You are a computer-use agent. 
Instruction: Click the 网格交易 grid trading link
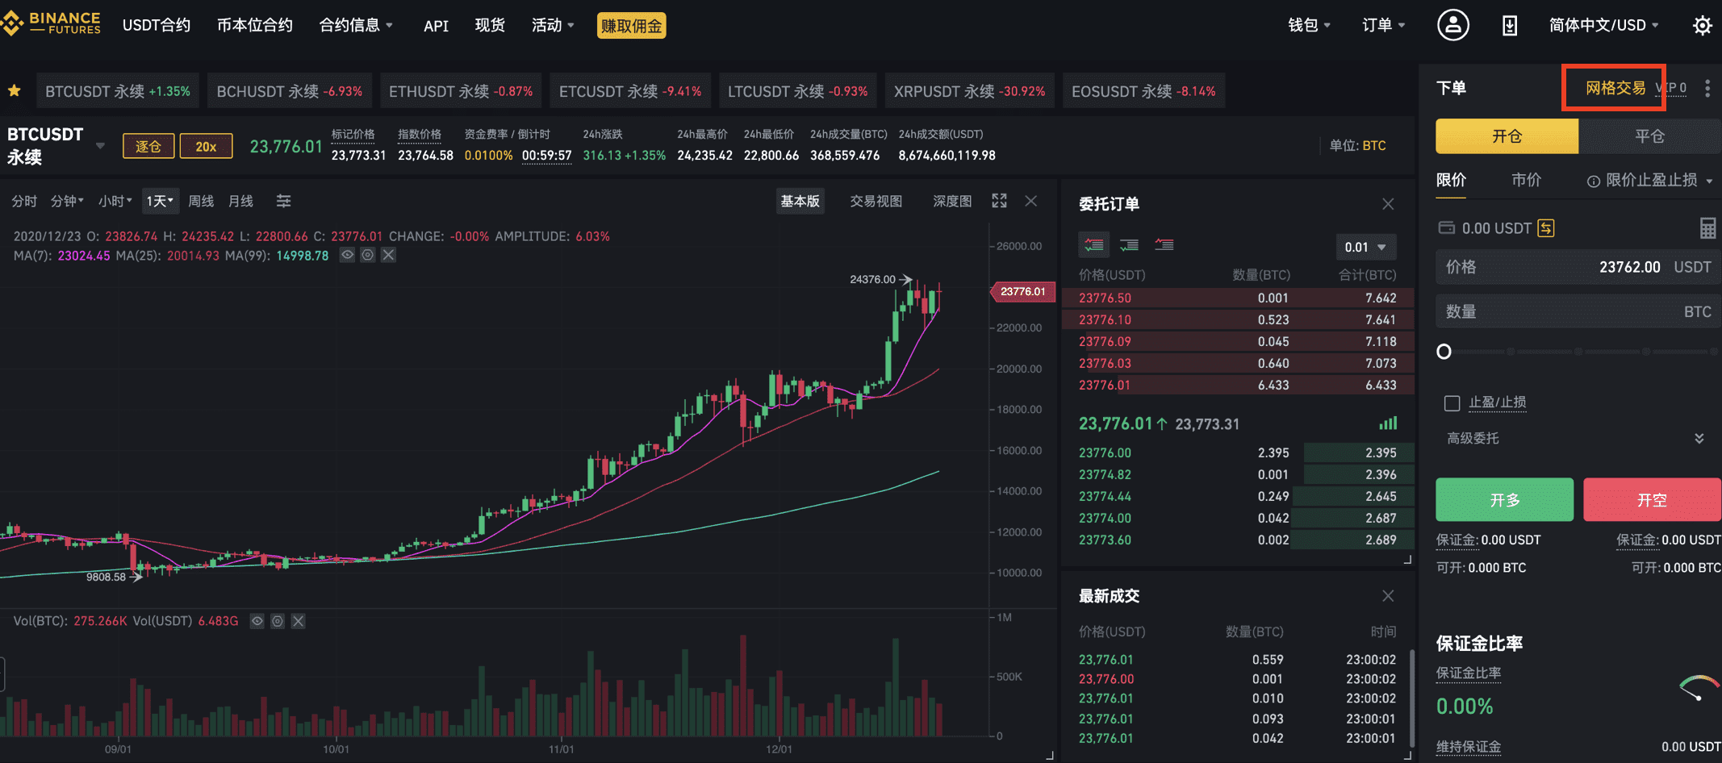tap(1615, 88)
